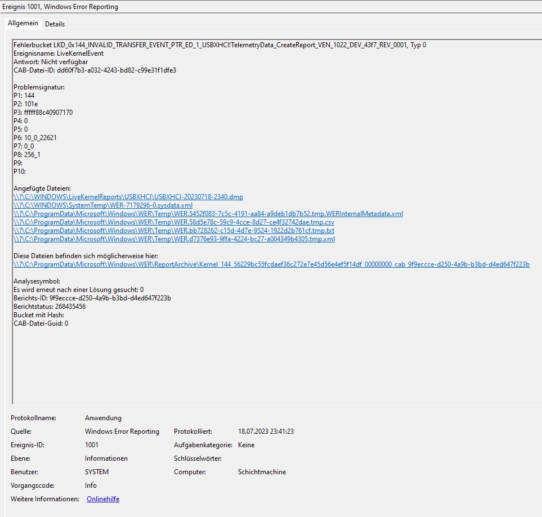Select the 'Bucket mit Hash:' line
Screen dimensions: 542x517
point(39,315)
